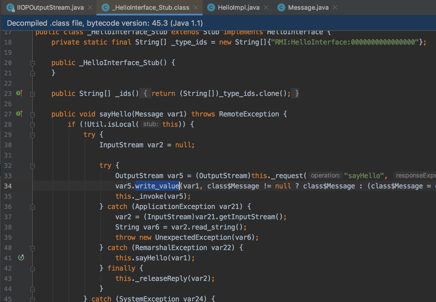Click the class icon on IIOPOutputStream.java tab

pos(11,8)
